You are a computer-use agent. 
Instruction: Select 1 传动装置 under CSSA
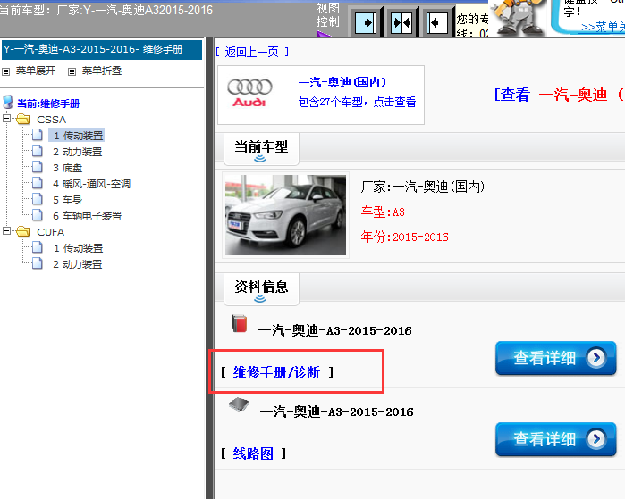[x=78, y=136]
